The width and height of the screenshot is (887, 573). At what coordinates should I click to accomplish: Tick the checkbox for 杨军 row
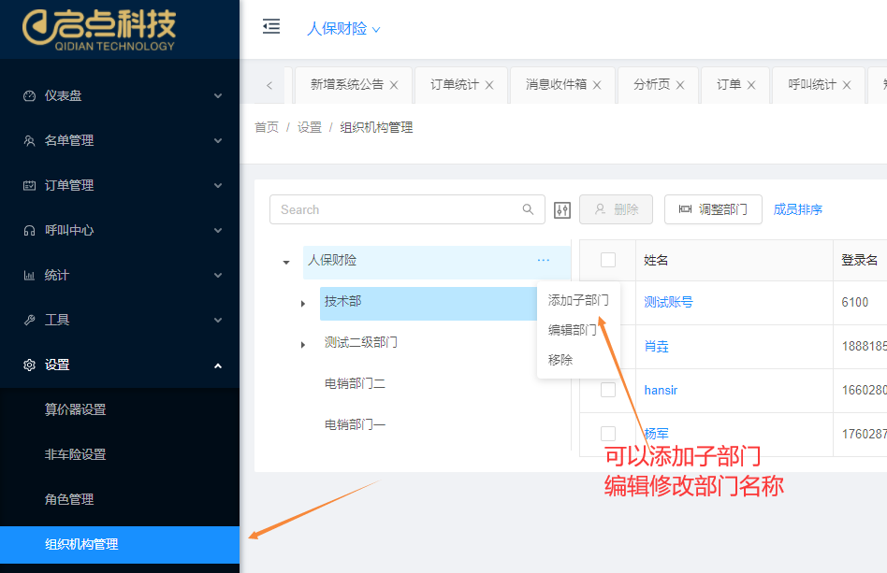tap(608, 434)
